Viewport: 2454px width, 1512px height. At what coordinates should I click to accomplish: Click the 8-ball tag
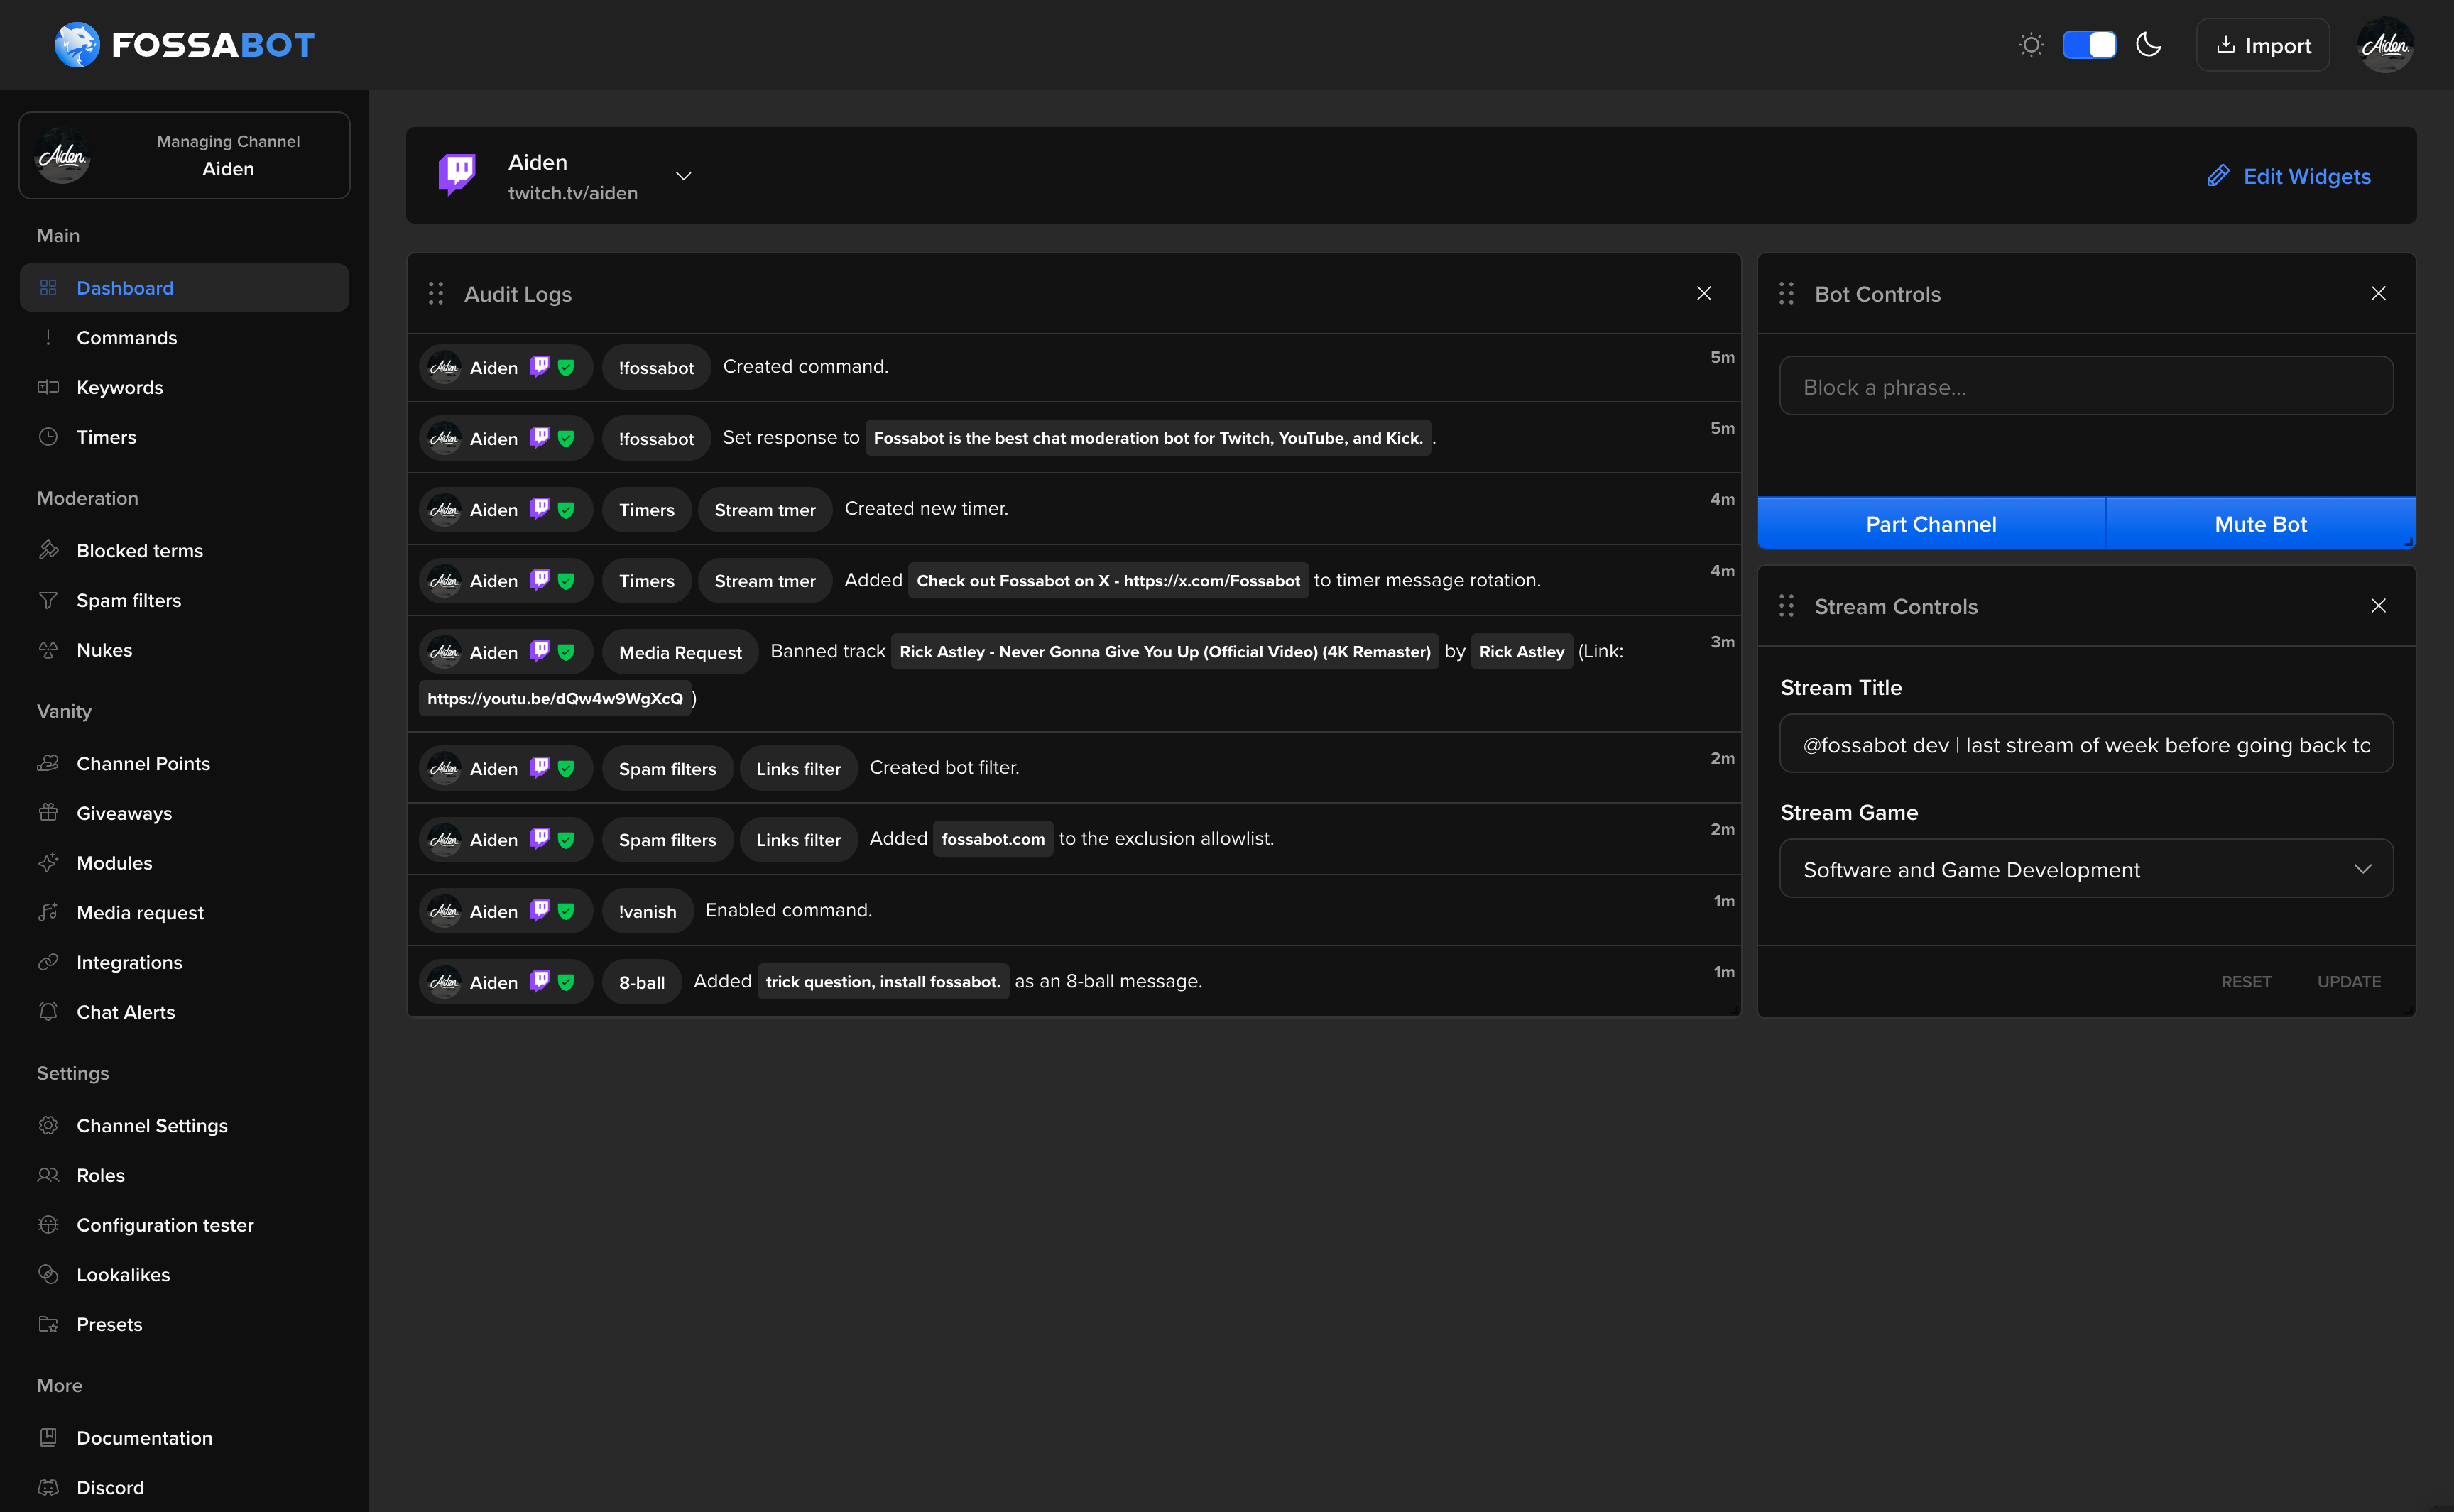pos(641,982)
